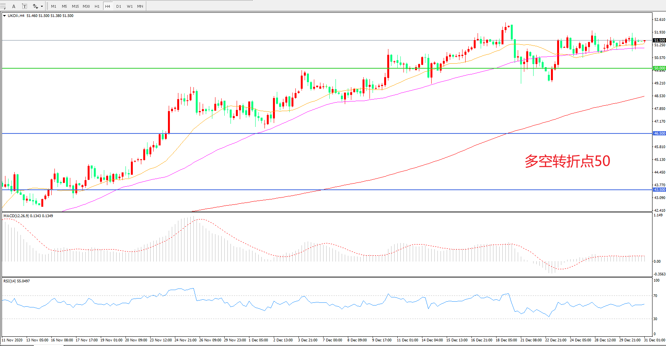This screenshot has height=346, width=666.
Task: Switch chart to M5 timeframe
Action: (x=64, y=6)
